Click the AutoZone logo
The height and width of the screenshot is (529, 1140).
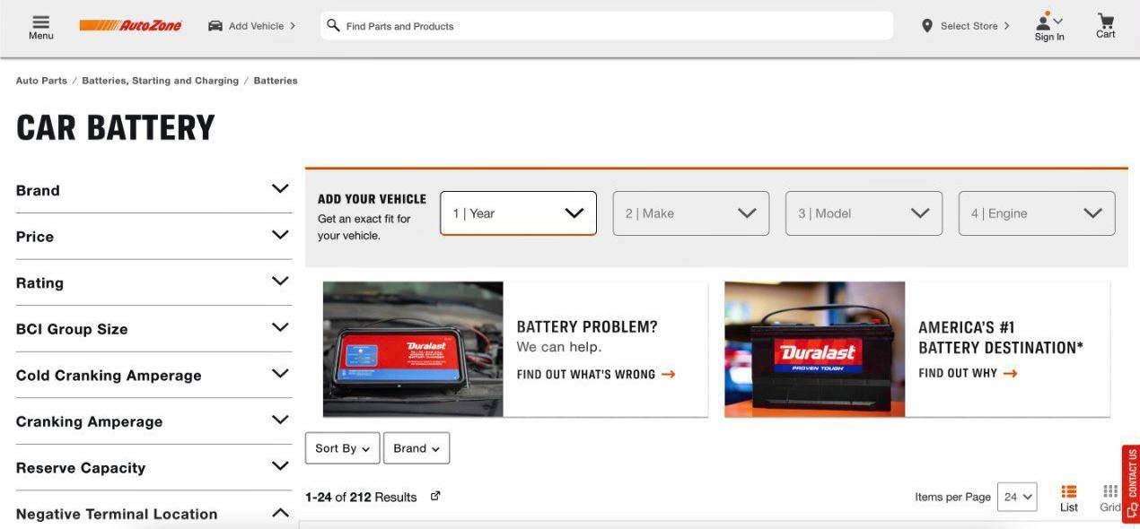[x=130, y=26]
